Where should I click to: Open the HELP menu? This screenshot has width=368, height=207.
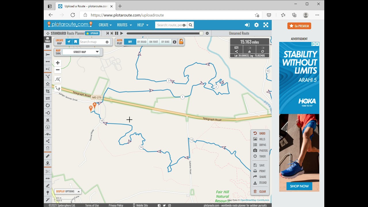tap(143, 25)
